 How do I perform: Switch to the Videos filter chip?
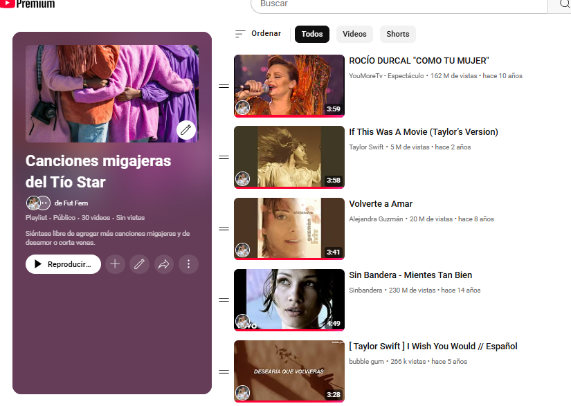click(354, 34)
